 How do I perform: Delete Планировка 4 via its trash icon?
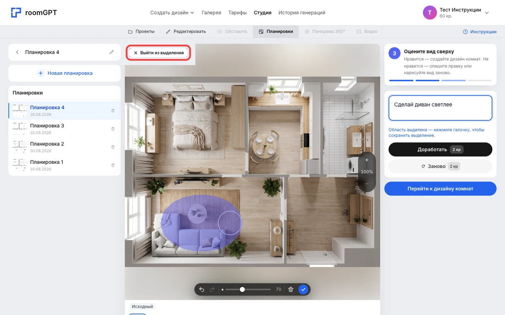113,111
